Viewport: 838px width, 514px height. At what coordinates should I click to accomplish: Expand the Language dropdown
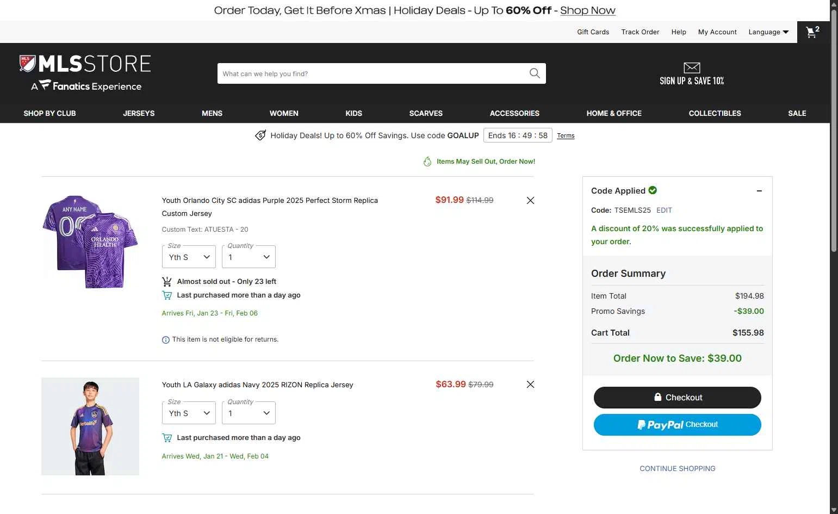pos(768,32)
